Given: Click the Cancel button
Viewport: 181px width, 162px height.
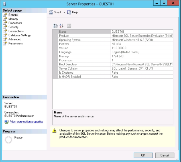Looking at the screenshot, I should click(165, 155).
